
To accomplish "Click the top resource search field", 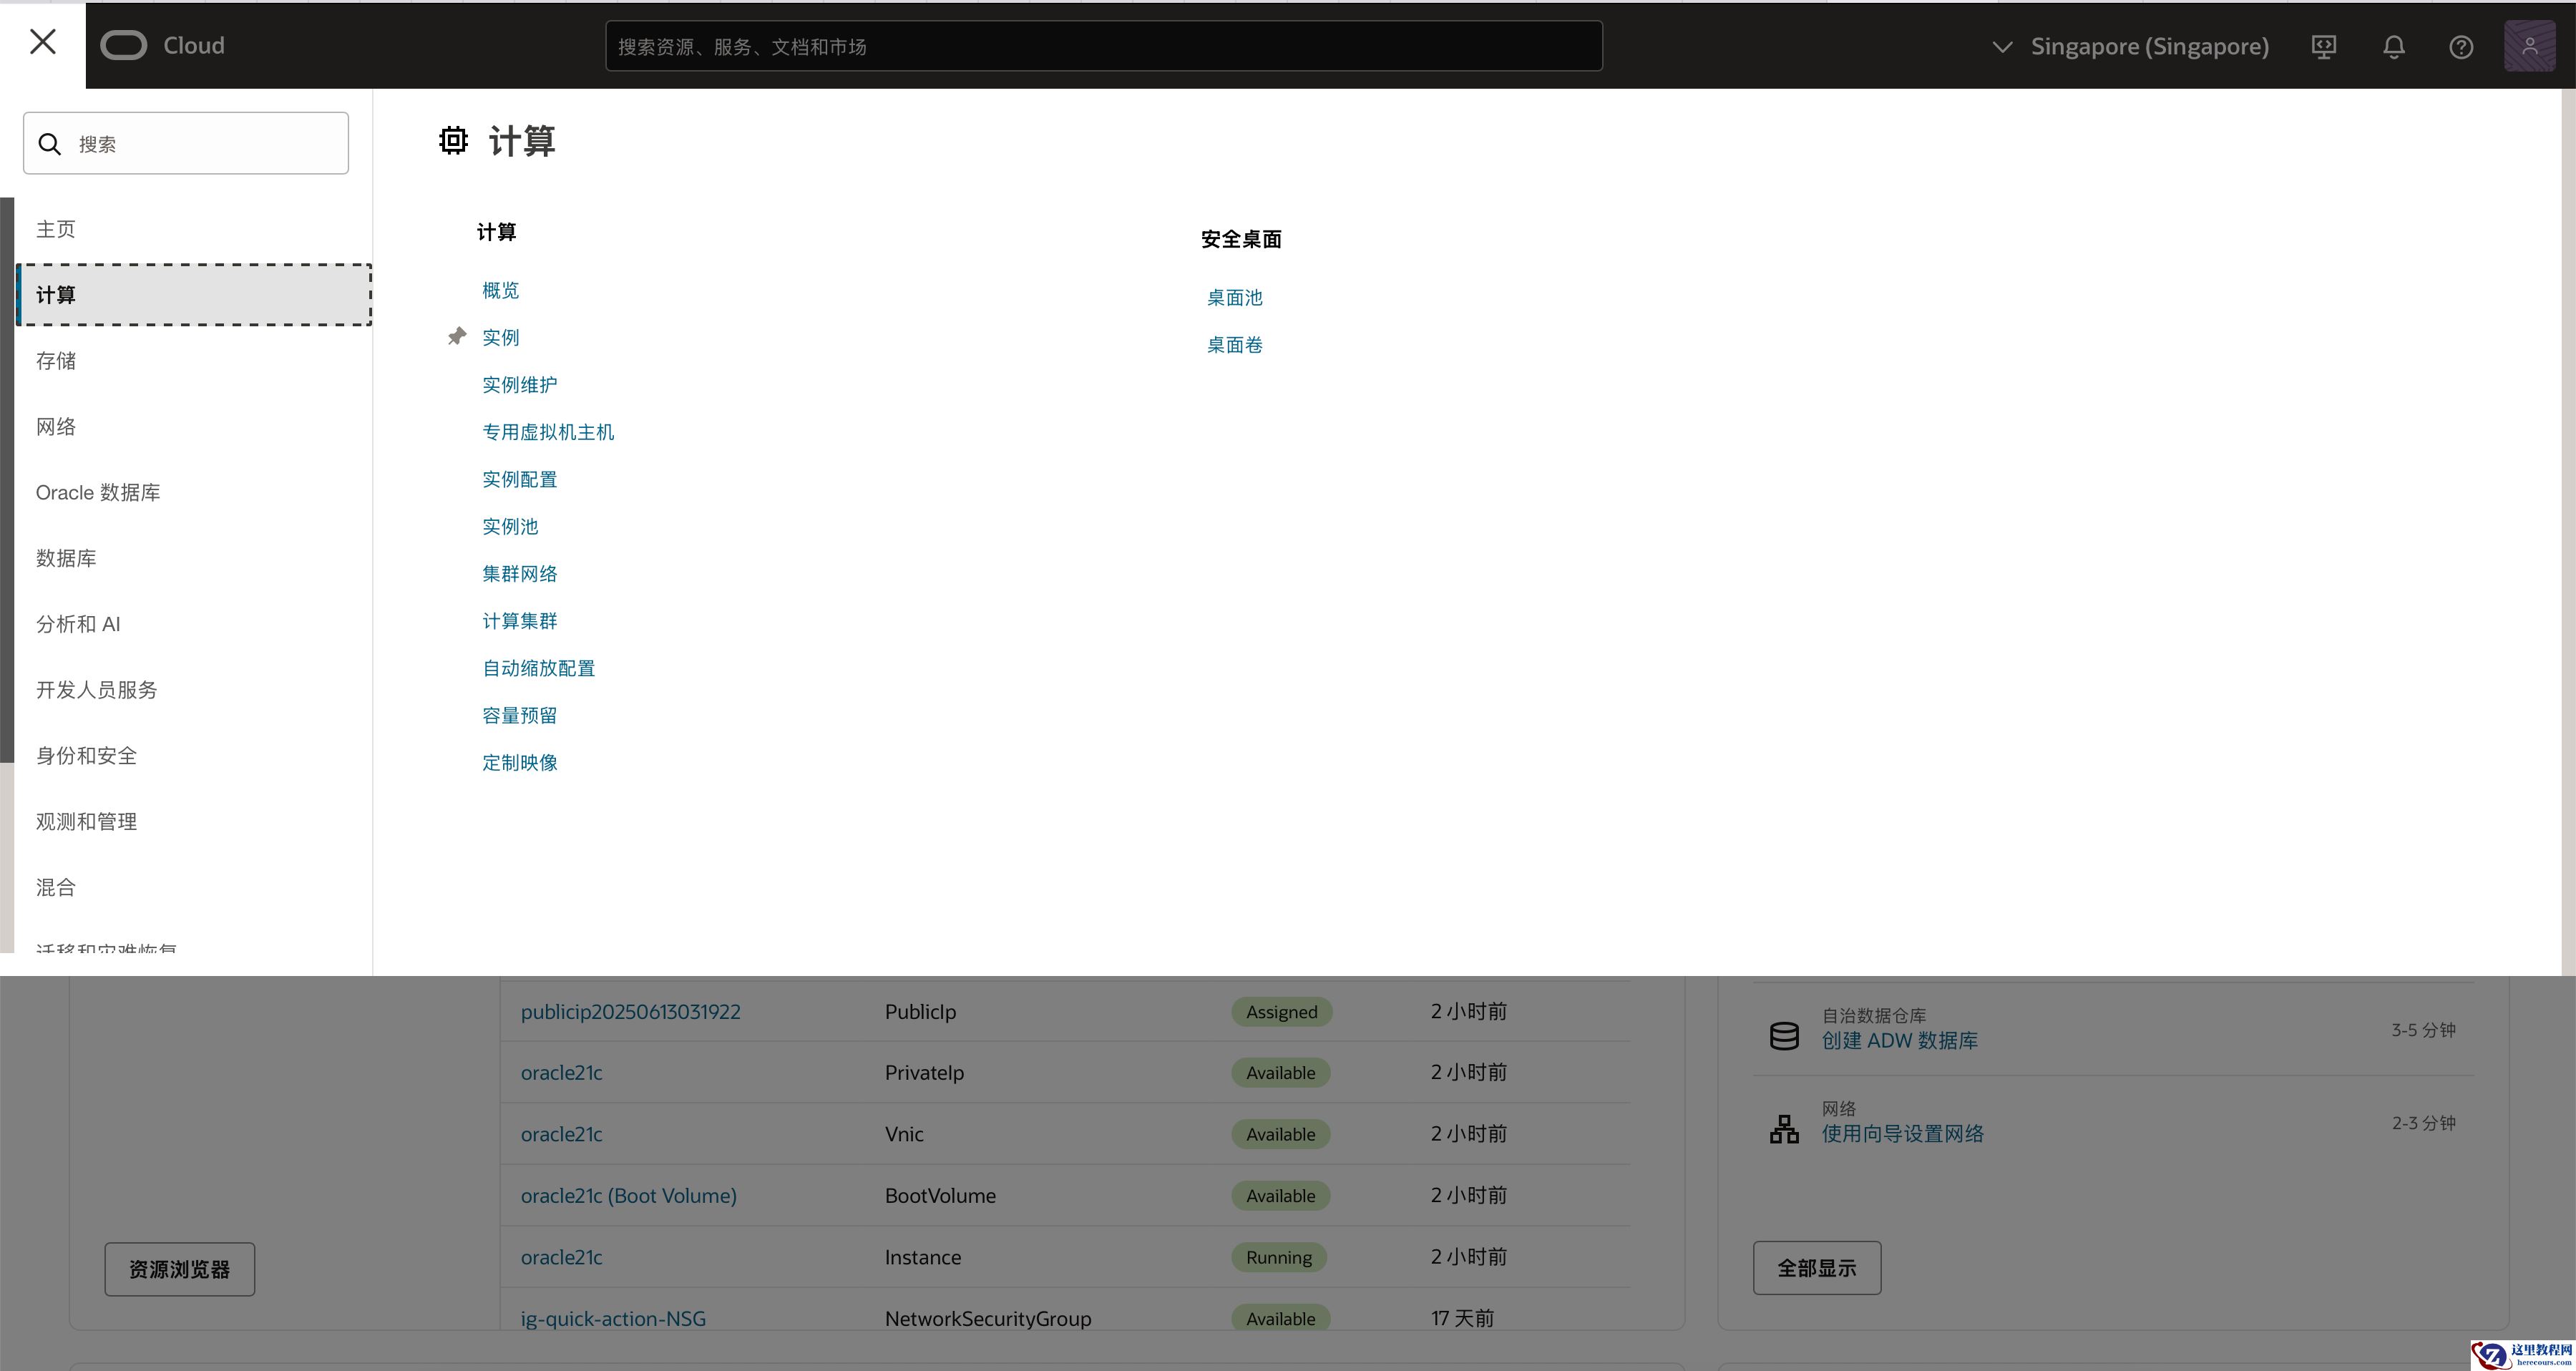I will pos(1103,47).
